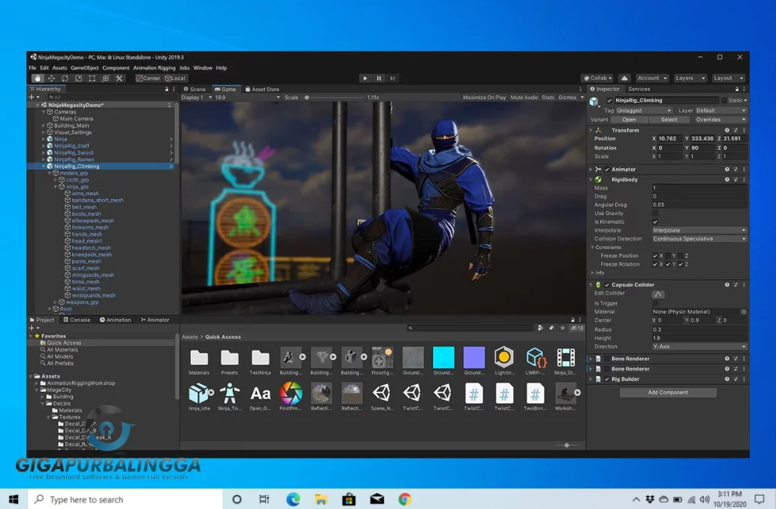Open the Collision Detection dropdown

pyautogui.click(x=699, y=238)
